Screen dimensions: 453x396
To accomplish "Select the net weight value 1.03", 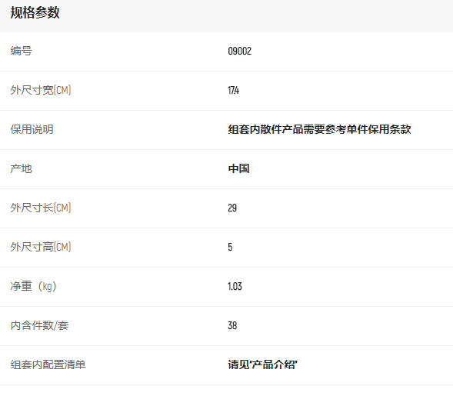I will [x=235, y=287].
